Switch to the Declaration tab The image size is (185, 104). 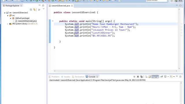click(x=78, y=77)
